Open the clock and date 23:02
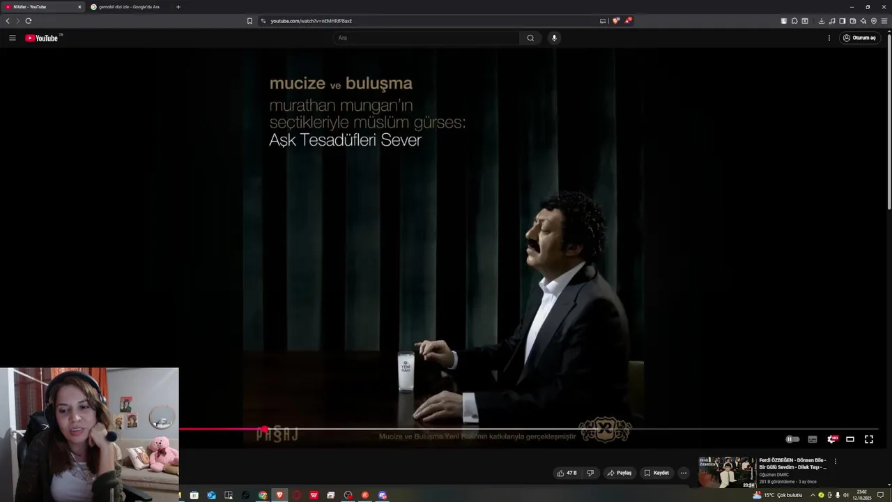The width and height of the screenshot is (892, 502). (x=862, y=495)
